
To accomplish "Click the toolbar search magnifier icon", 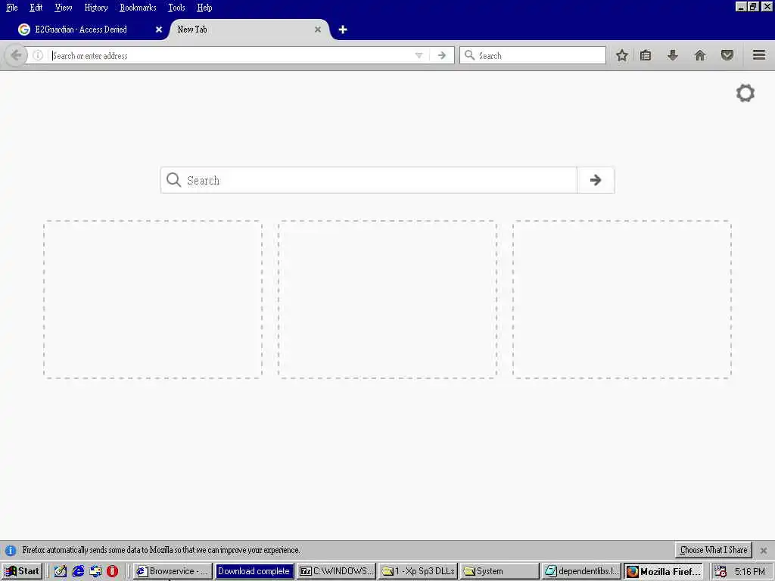I will tap(469, 55).
